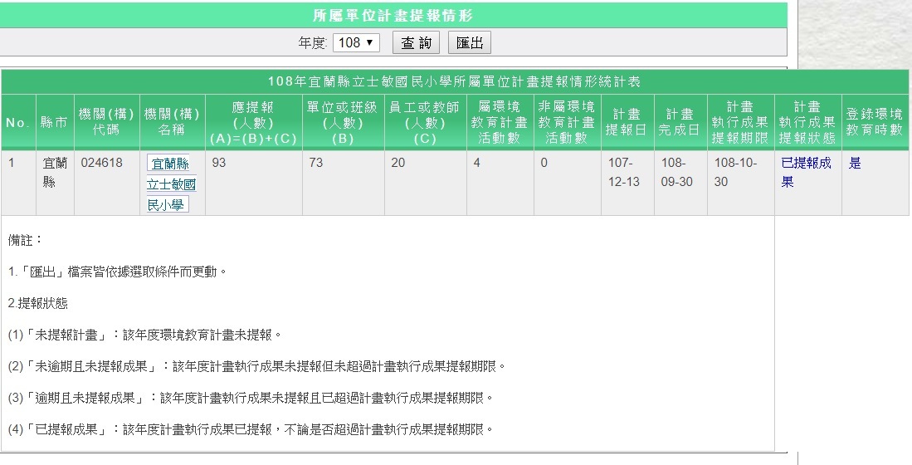Click the value 93 in 應提報 column
This screenshot has width=912, height=465.
tap(219, 163)
